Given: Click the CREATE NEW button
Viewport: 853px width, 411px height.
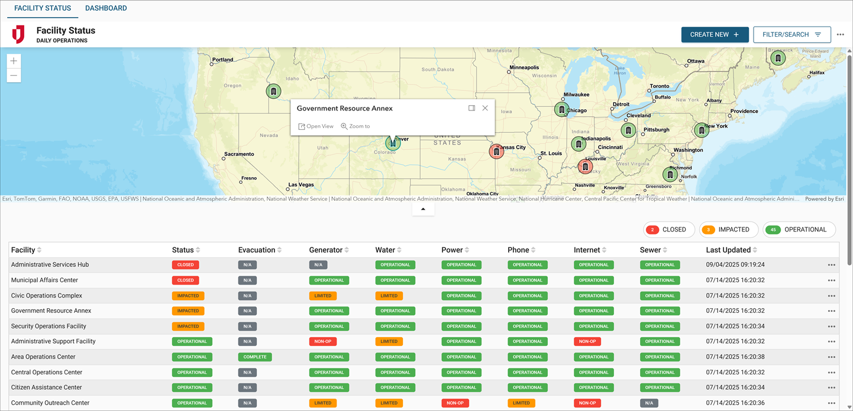Looking at the screenshot, I should (x=715, y=34).
